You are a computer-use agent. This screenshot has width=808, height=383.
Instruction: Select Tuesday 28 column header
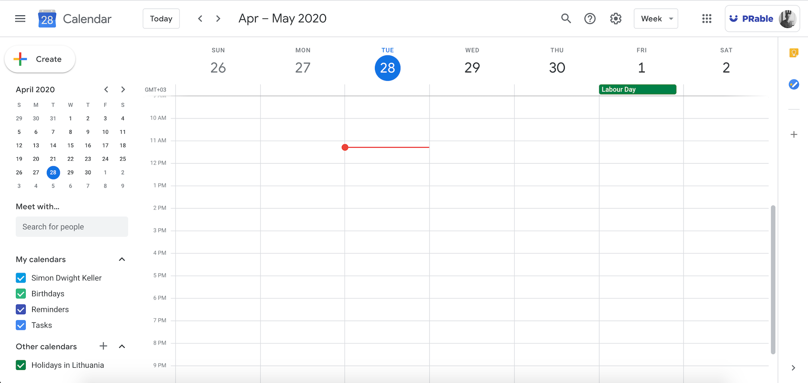388,63
